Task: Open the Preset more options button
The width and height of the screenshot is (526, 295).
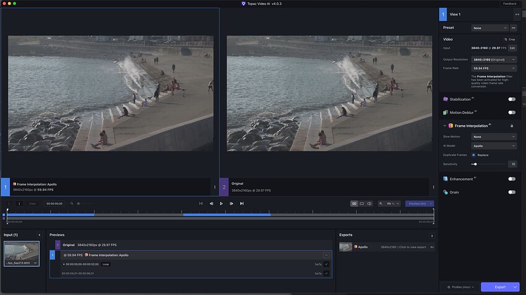Action: pos(514,28)
